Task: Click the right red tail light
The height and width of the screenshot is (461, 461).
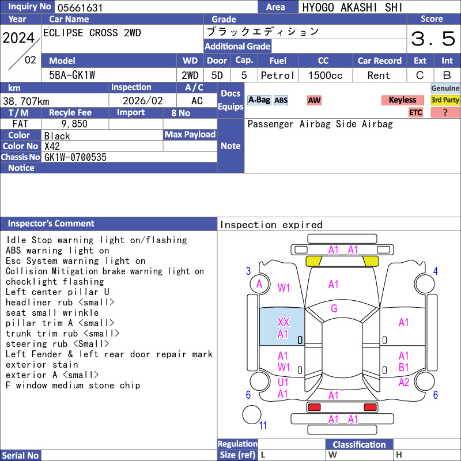Action: tap(370, 407)
